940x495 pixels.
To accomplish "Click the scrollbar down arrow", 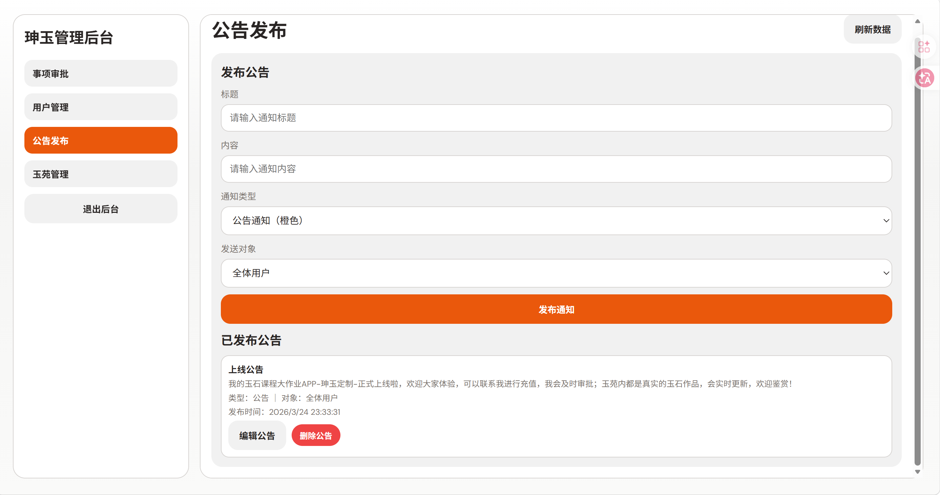I will pos(917,472).
